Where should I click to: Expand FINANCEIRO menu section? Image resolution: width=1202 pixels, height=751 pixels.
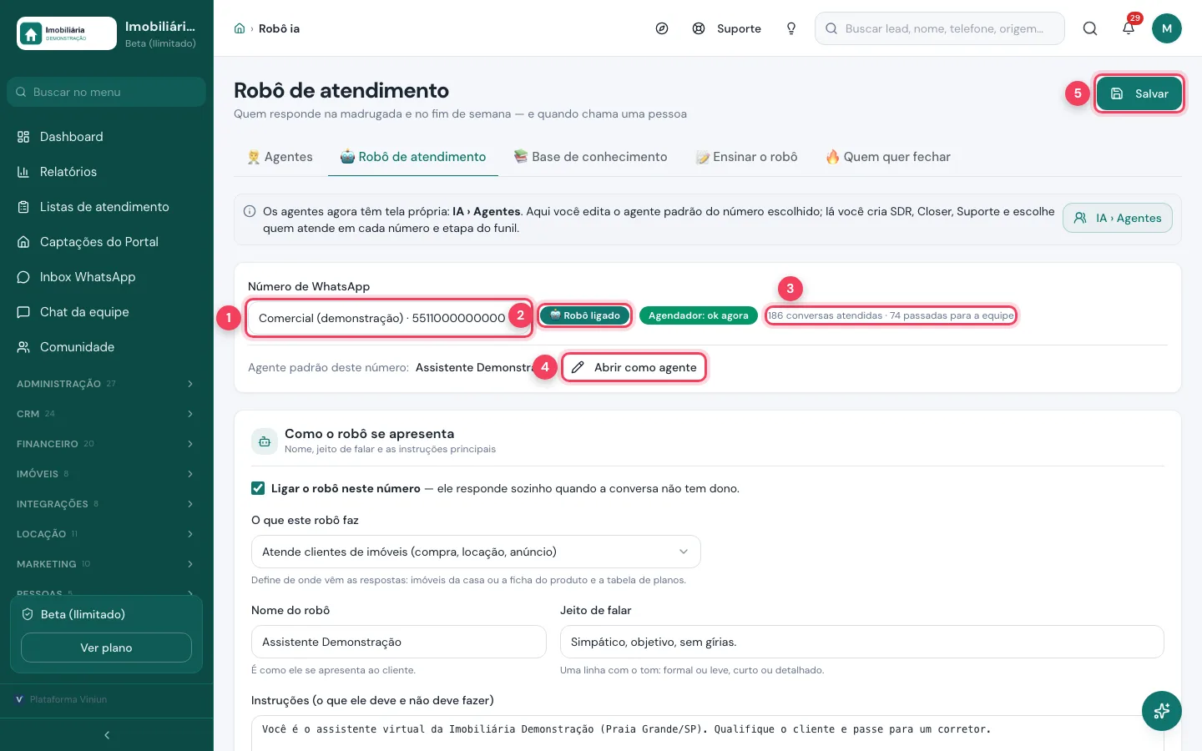tap(107, 444)
